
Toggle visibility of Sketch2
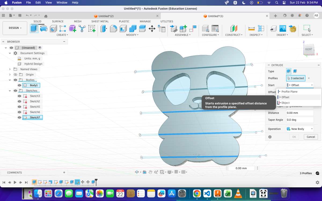click(x=19, y=101)
